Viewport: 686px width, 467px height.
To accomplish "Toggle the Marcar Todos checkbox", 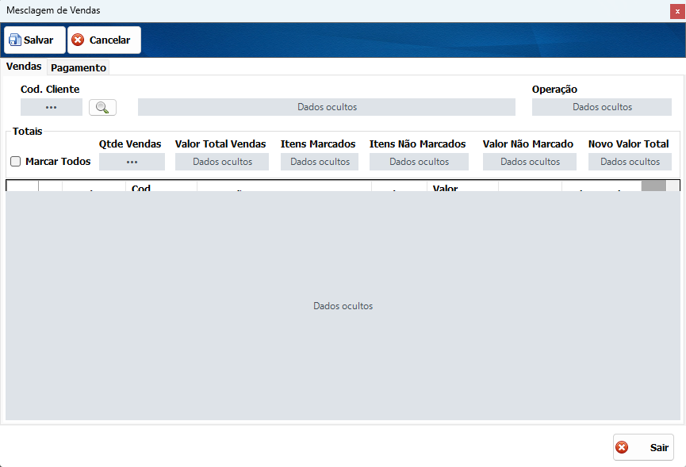I will pyautogui.click(x=15, y=162).
